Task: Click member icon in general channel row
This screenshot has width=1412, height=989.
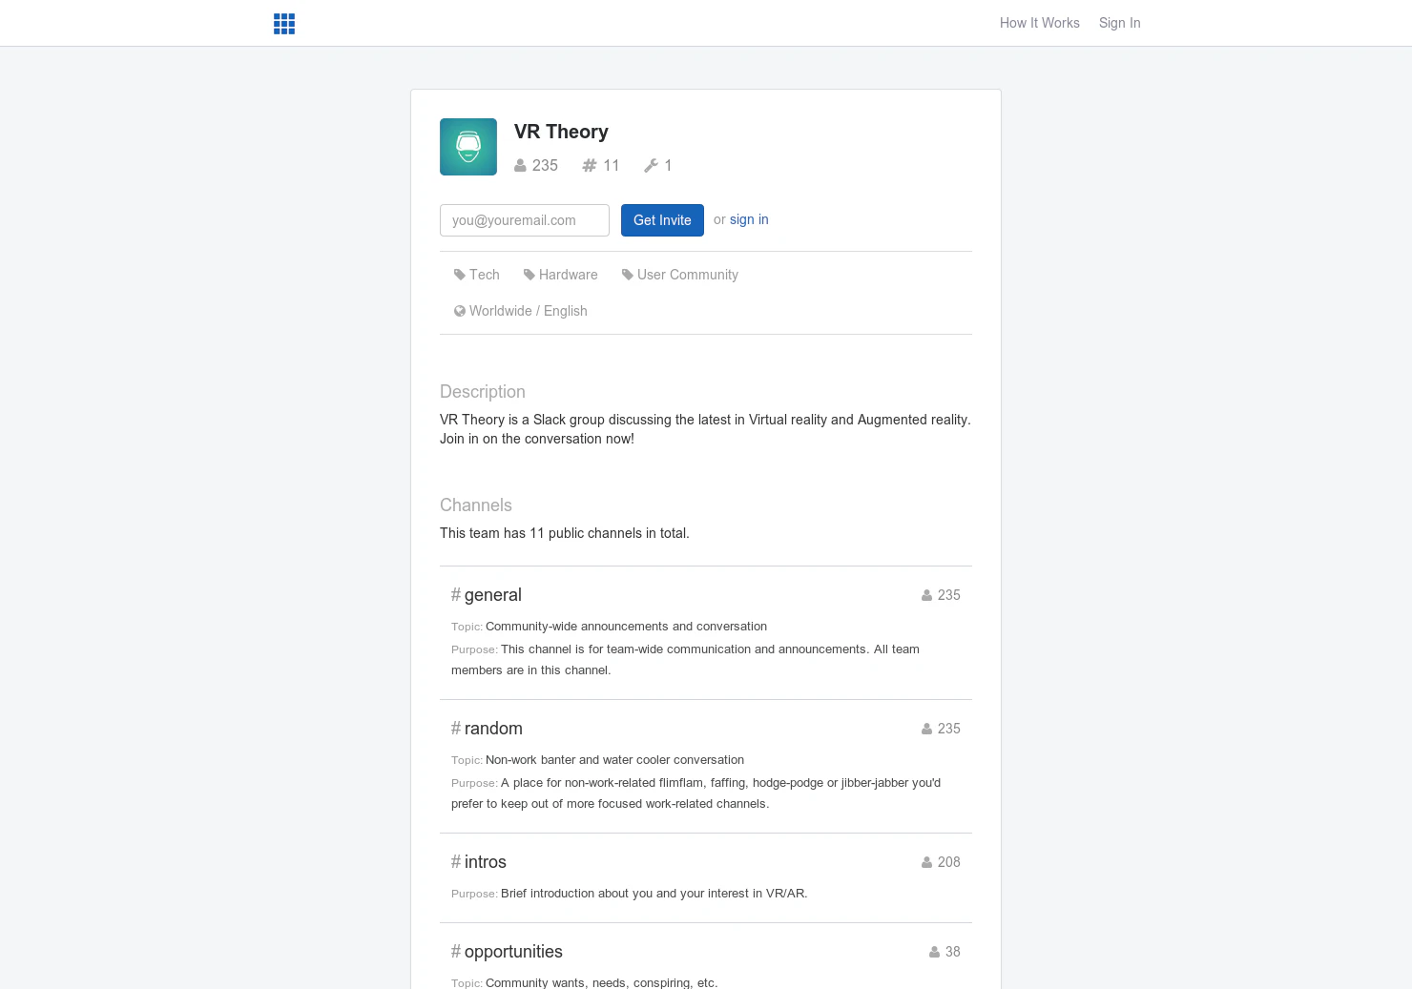Action: (926, 595)
